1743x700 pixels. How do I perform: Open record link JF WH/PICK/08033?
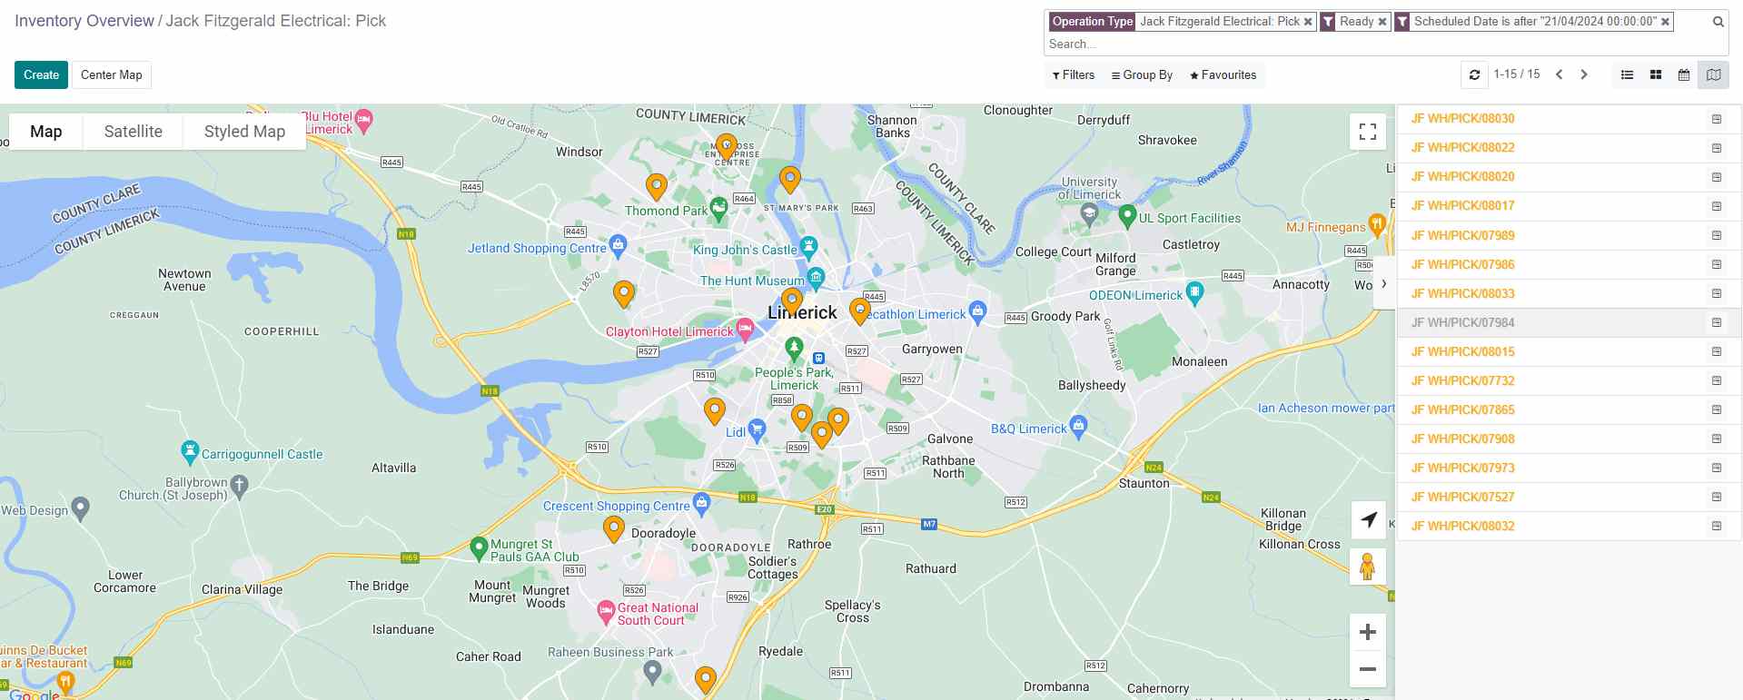click(x=1462, y=293)
